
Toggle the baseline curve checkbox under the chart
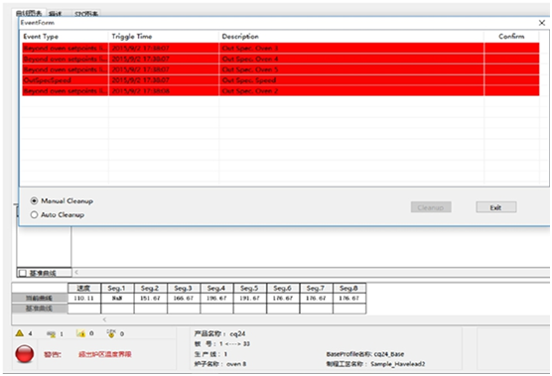pyautogui.click(x=23, y=273)
